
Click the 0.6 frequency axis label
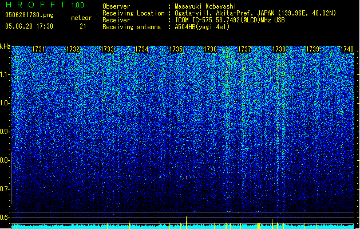(x=5, y=218)
